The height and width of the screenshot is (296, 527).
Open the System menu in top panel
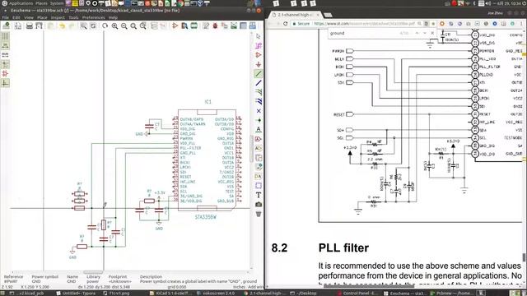pyautogui.click(x=57, y=3)
